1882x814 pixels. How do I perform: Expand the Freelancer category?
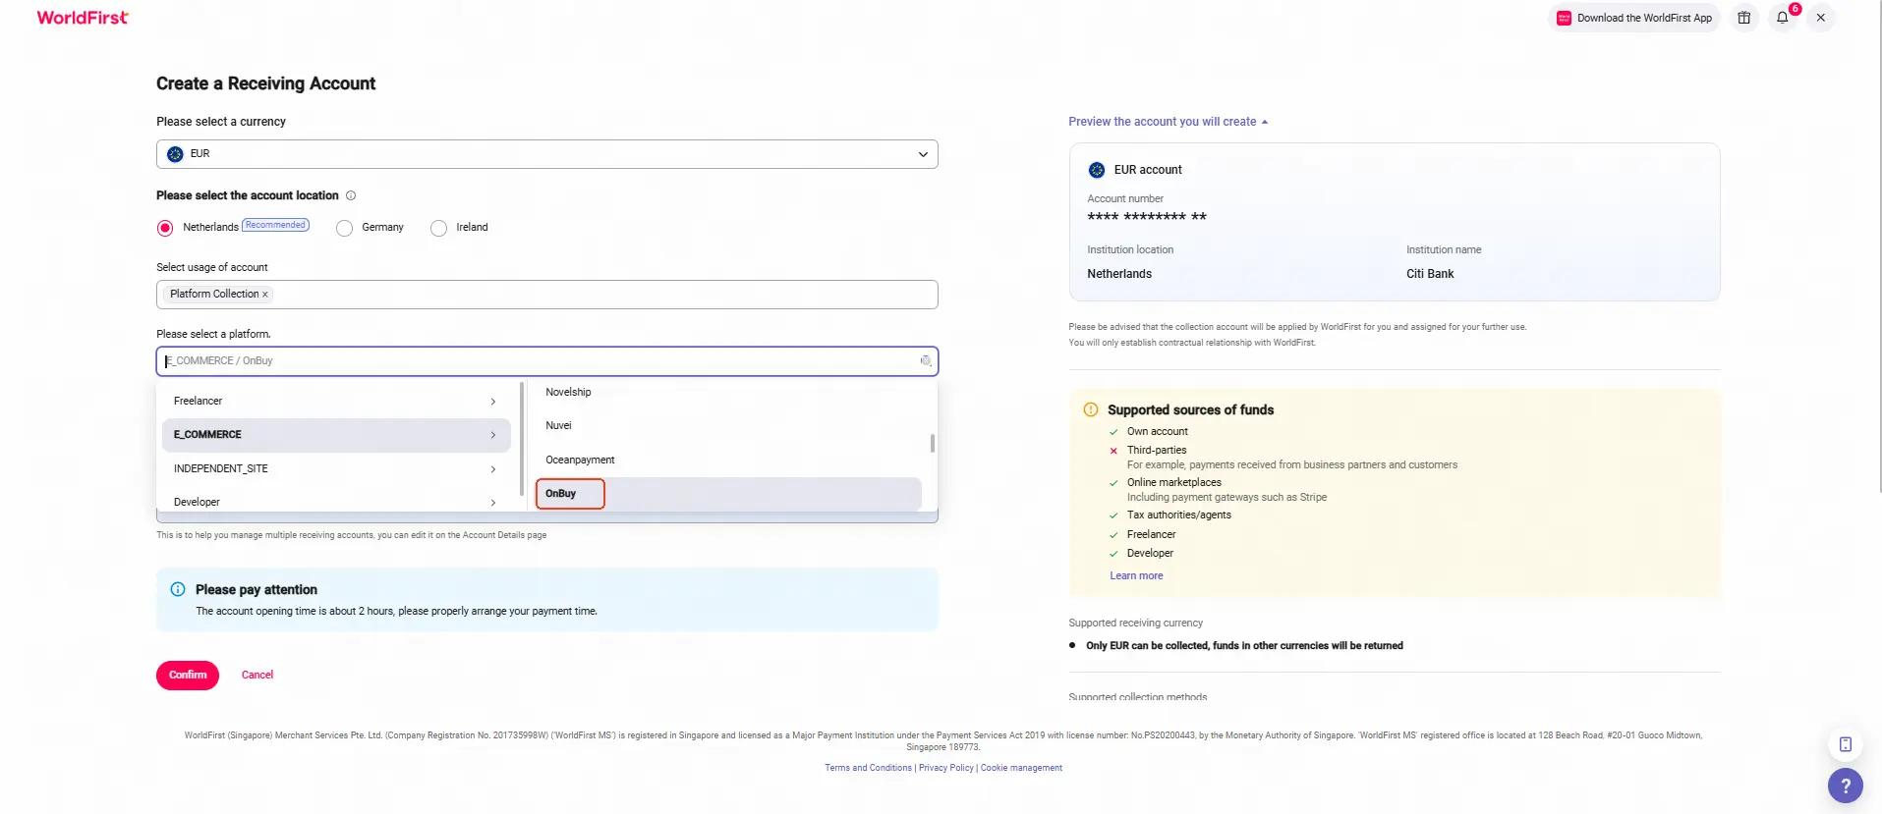pos(336,401)
